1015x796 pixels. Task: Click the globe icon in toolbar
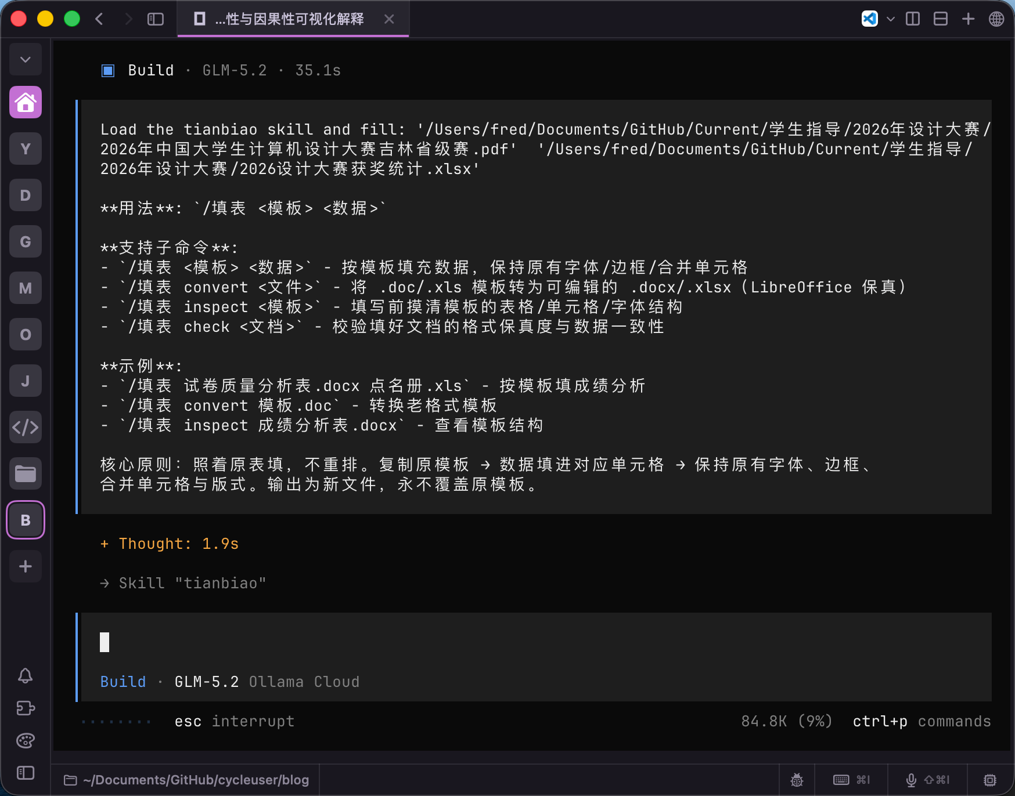(x=996, y=19)
